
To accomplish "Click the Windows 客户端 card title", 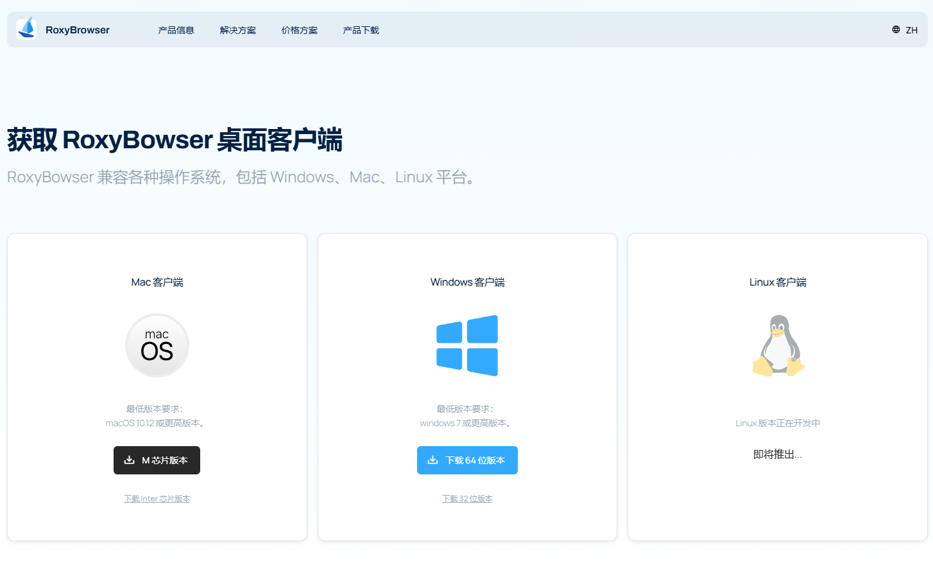I will click(x=467, y=282).
